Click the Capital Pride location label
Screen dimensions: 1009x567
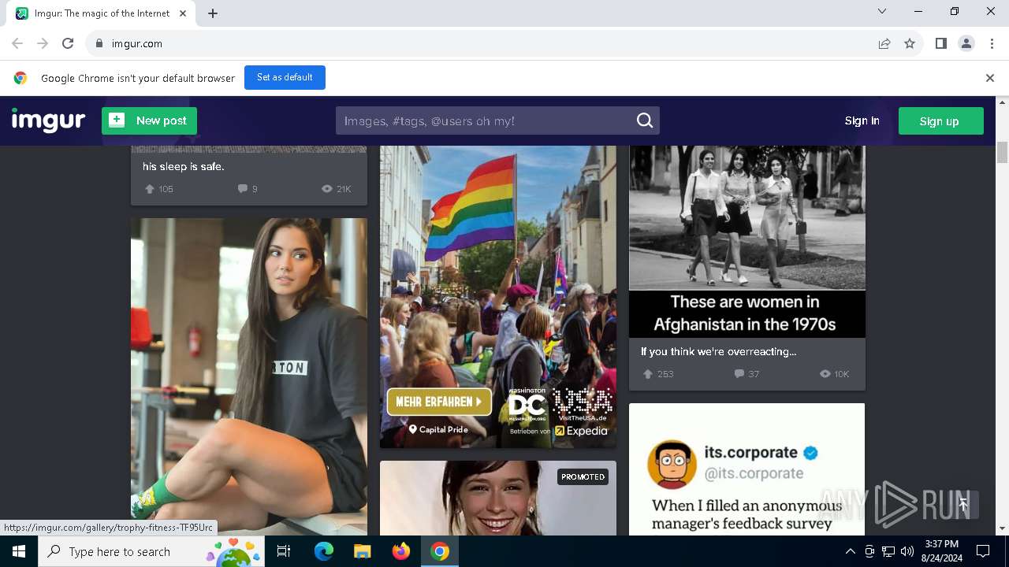click(x=438, y=429)
